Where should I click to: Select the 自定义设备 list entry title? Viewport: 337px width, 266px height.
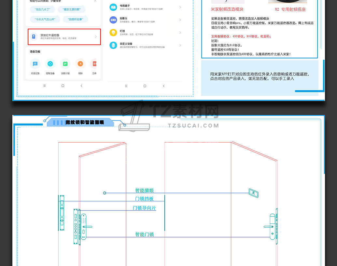(x=126, y=44)
